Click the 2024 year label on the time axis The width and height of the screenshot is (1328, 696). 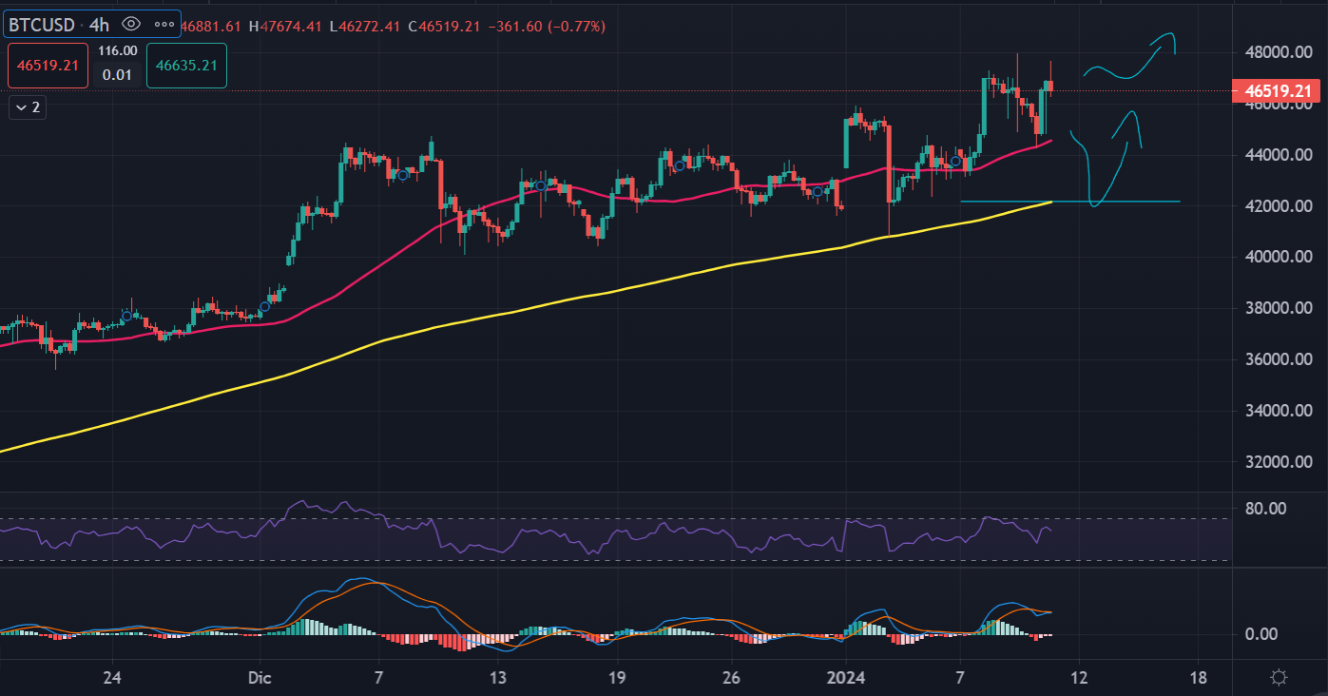[845, 678]
